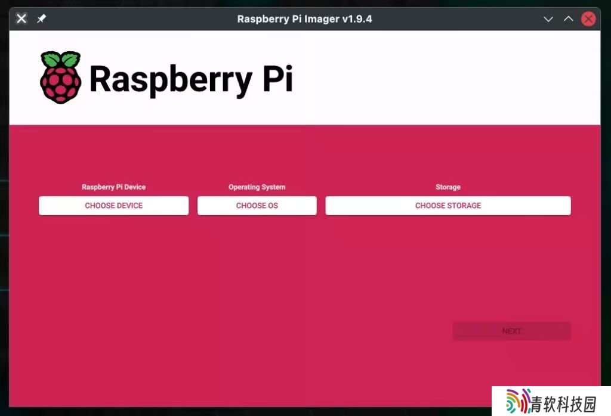Image resolution: width=611 pixels, height=416 pixels.
Task: Click the large Raspberry Pi heading text
Action: 191,80
